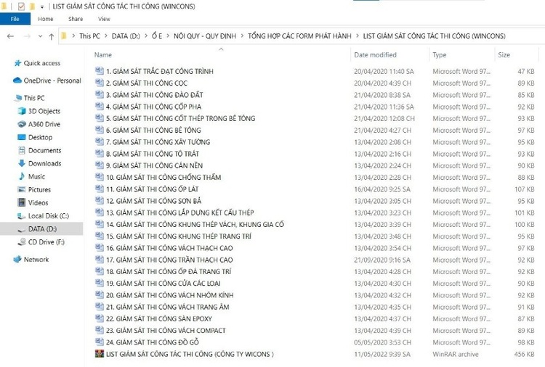The width and height of the screenshot is (545, 367).
Task: Select file 20. GIÁM SÁT THI CÔNG VÁCH NHÔM KÍNH
Action: pyautogui.click(x=169, y=295)
